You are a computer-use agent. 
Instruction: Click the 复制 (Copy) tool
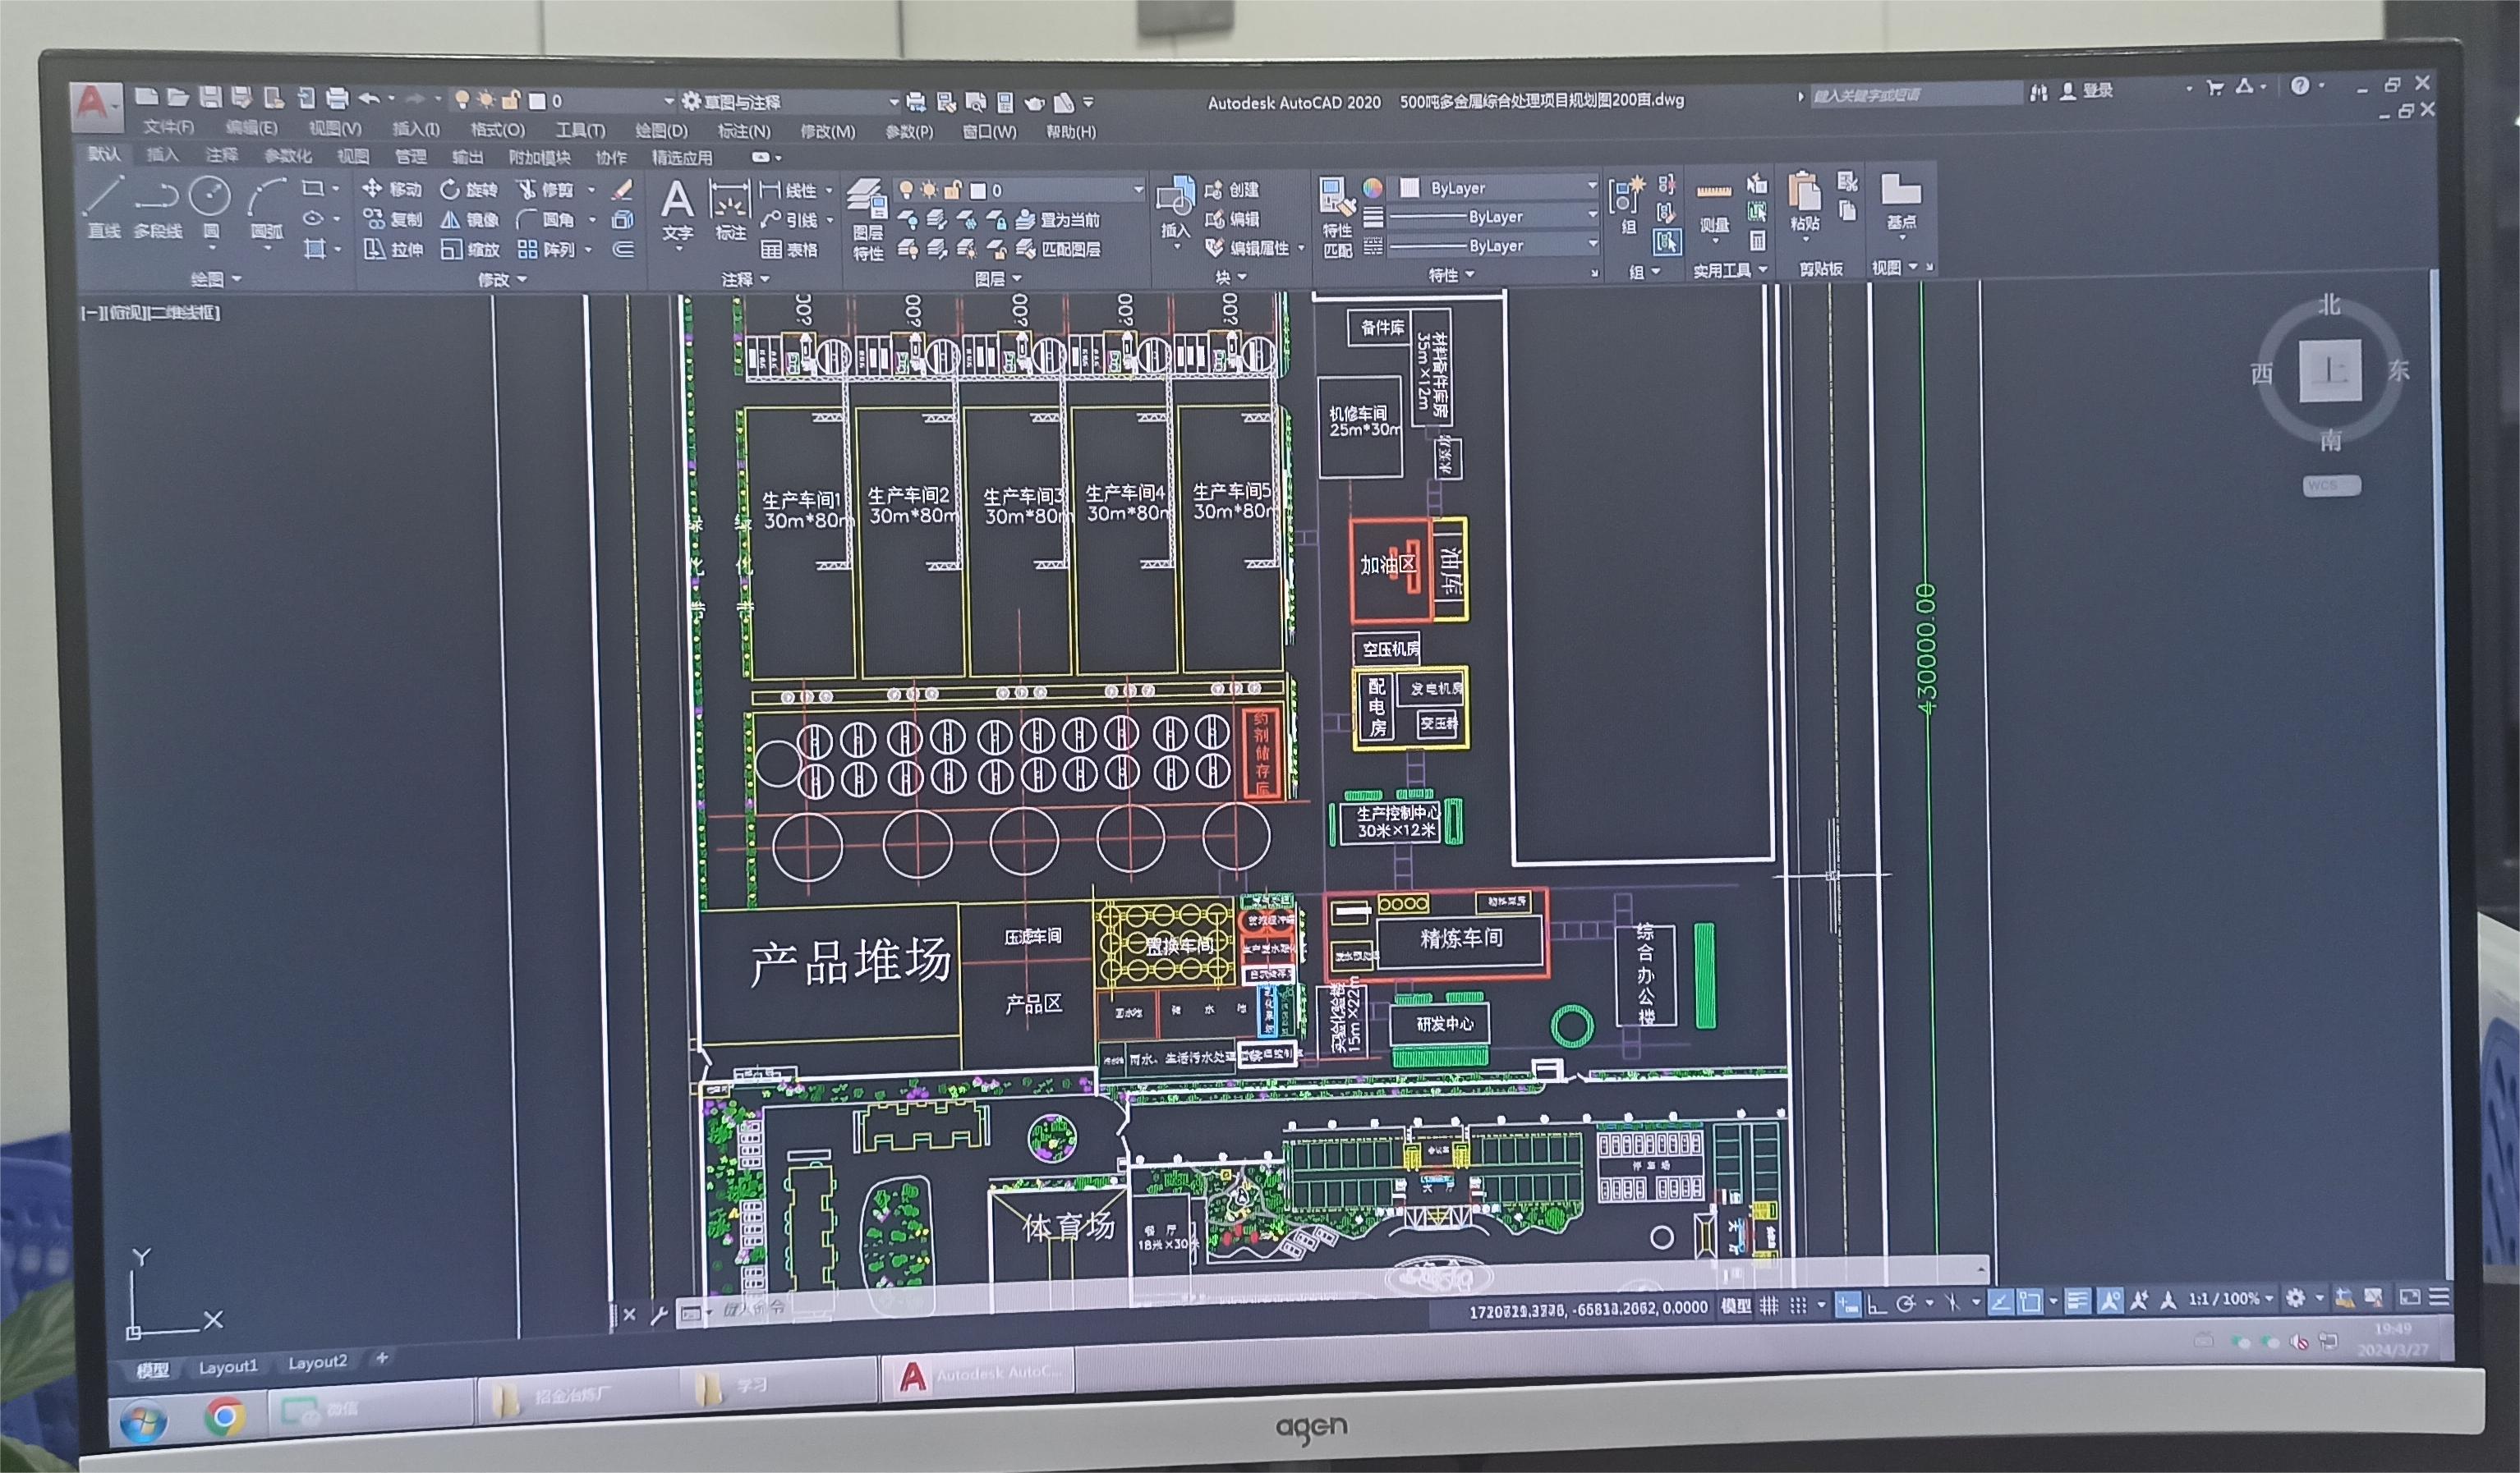click(x=392, y=219)
